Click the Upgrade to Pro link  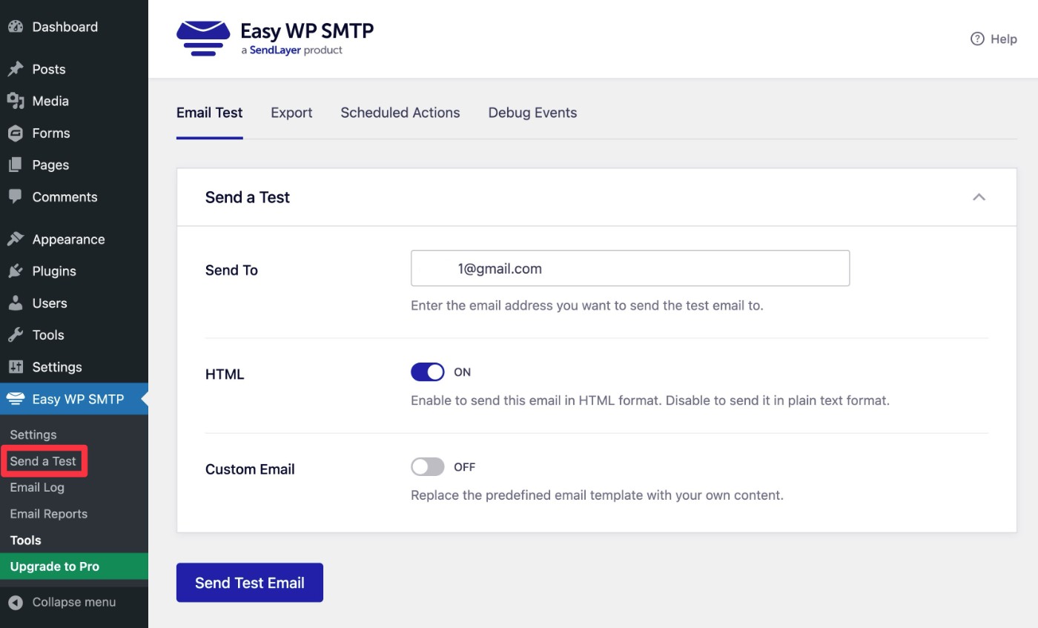coord(74,566)
